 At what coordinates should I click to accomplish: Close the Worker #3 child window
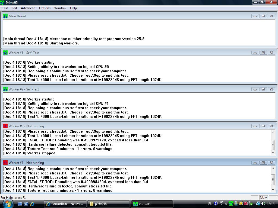(x=271, y=126)
